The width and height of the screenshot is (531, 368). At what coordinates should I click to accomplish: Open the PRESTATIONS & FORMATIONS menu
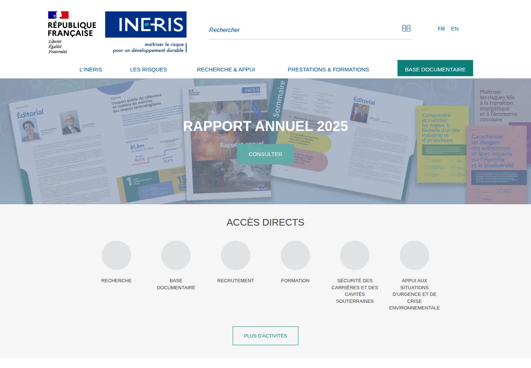[x=328, y=70]
